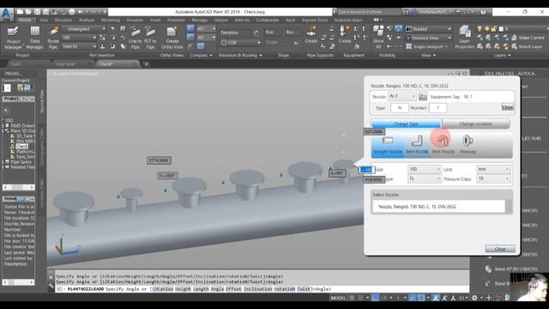This screenshot has width=549, height=309.
Task: Open the Analysis ribbon tab
Action: tap(87, 20)
